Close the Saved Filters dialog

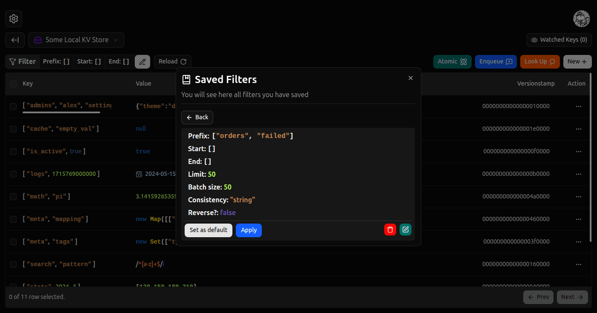point(411,78)
